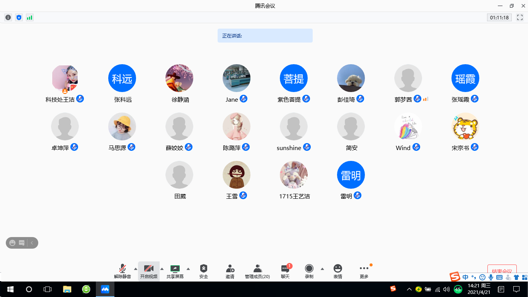The image size is (528, 297).
Task: Unmute microphone with 解除静音
Action: coord(123,271)
